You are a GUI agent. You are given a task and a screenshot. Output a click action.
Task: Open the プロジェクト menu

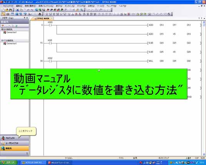coord(8,6)
